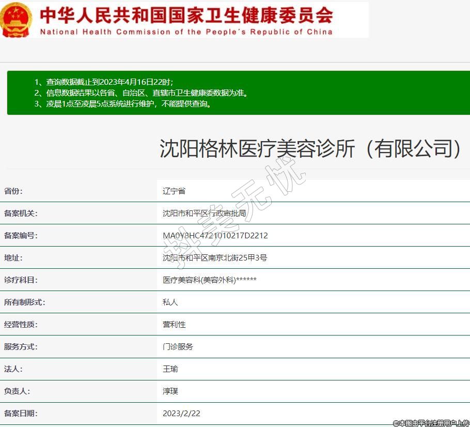This screenshot has height=427, width=470.
Task: Click the 诊疗科目 value 医疗美容科
Action: [x=210, y=280]
